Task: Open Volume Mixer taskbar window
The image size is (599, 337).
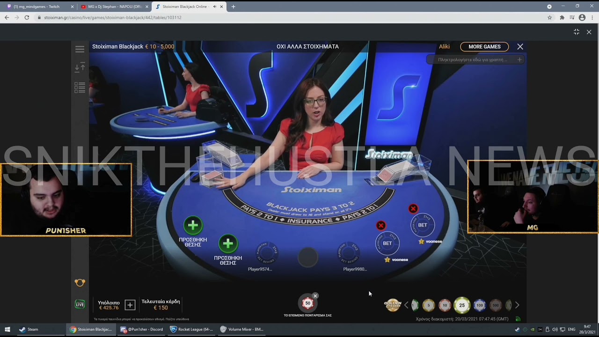Action: point(242,330)
